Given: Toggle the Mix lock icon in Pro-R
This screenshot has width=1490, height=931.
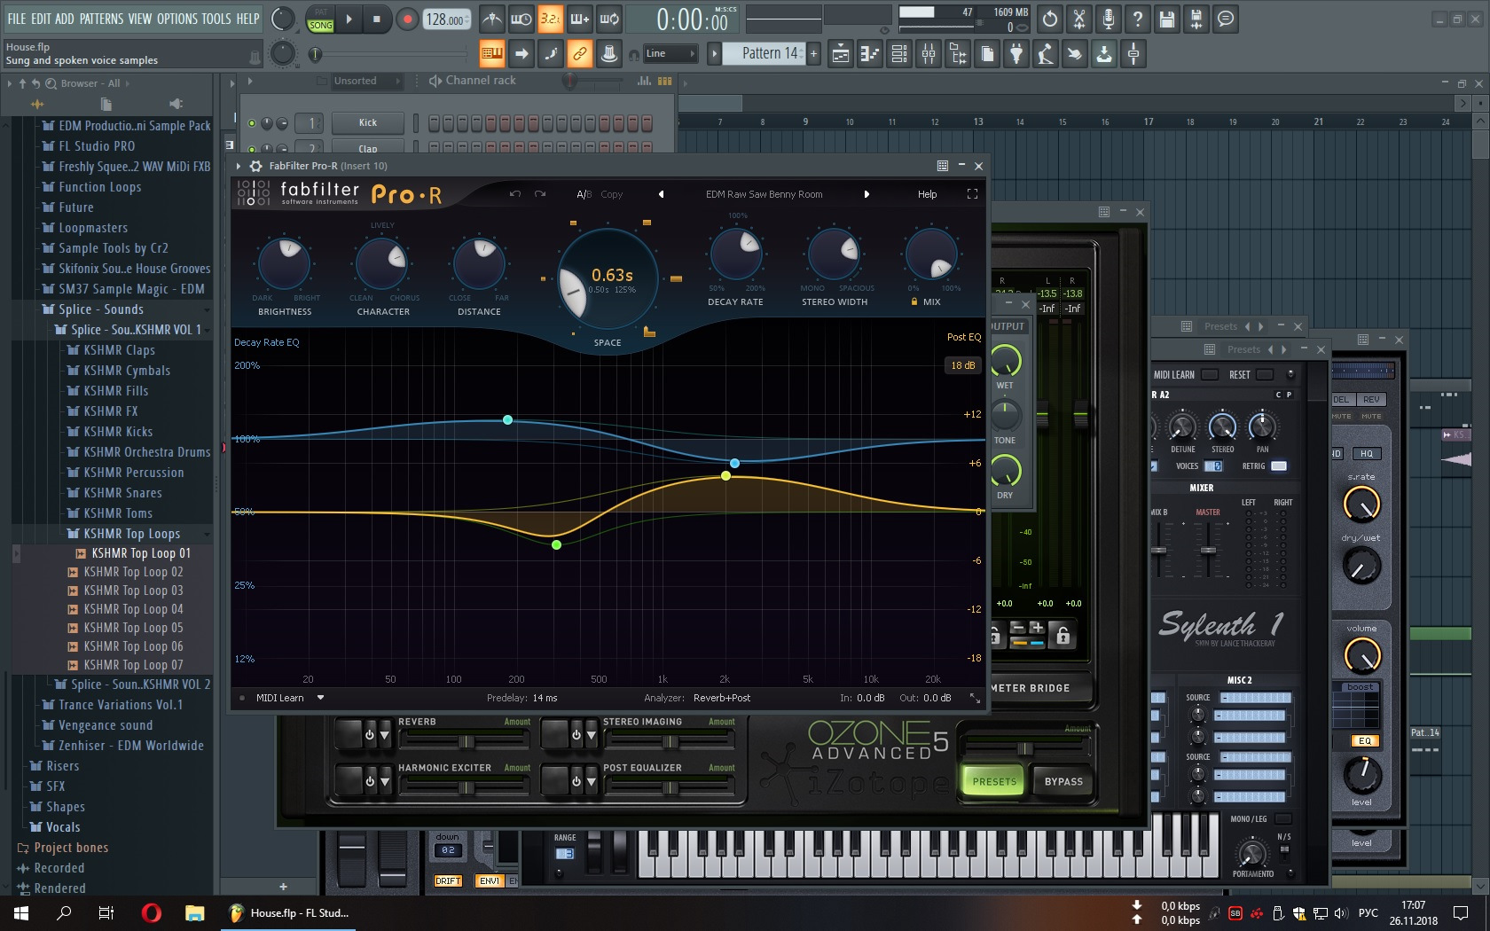Looking at the screenshot, I should 914,302.
